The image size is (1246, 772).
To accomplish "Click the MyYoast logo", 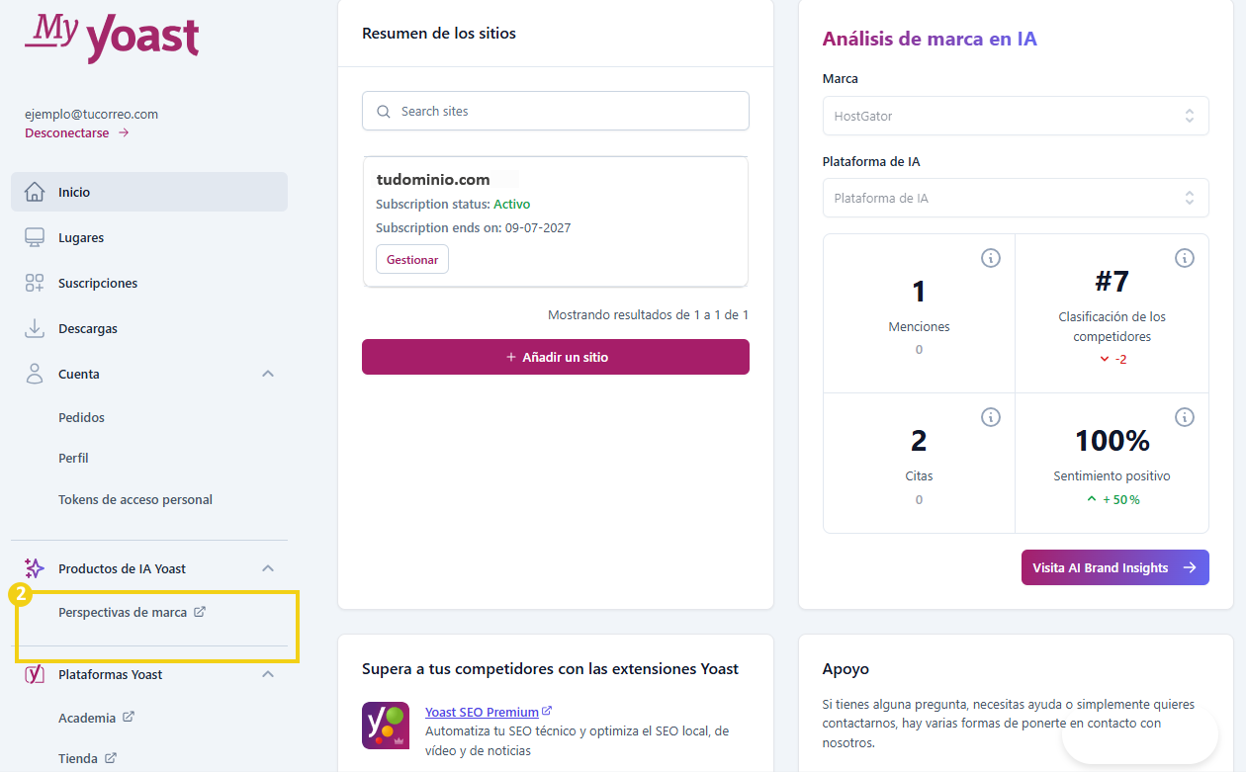I will [112, 38].
